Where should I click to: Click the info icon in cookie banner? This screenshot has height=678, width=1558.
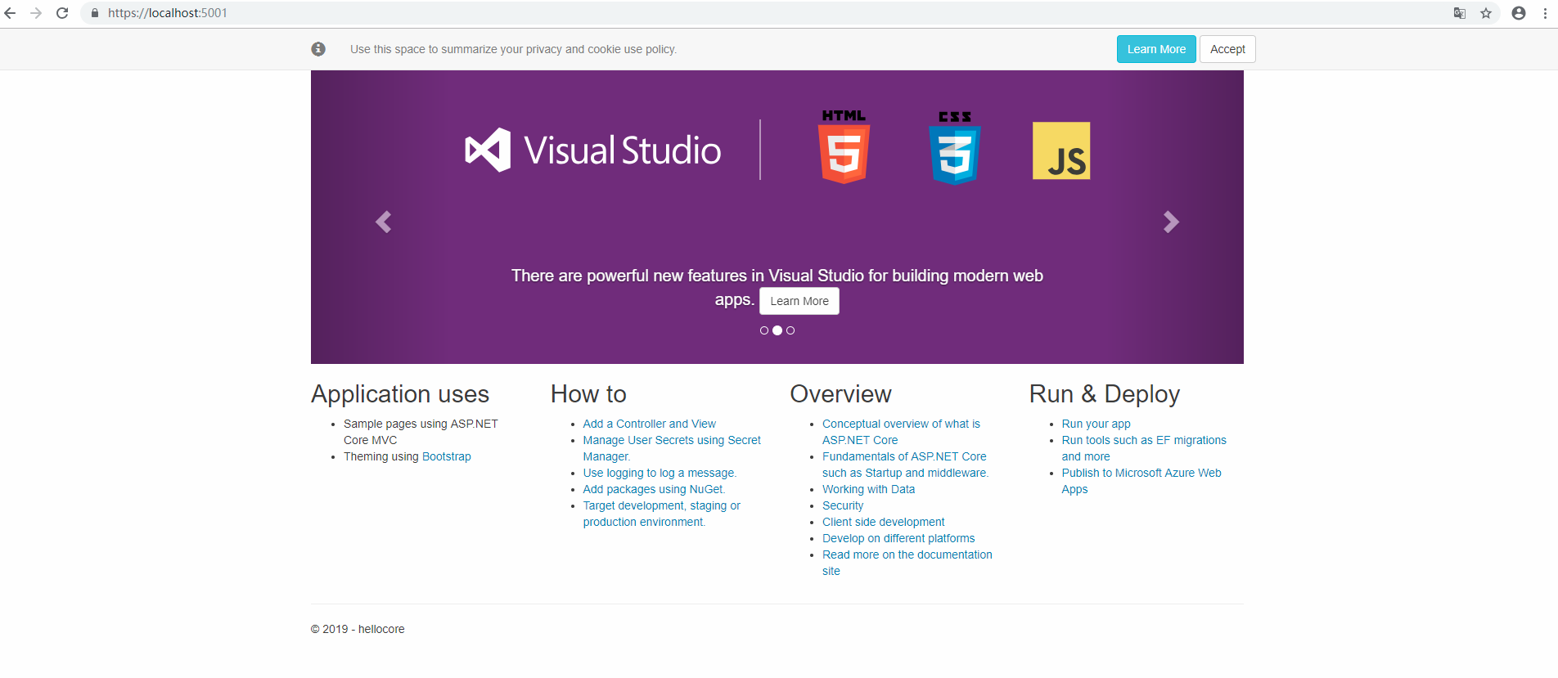[318, 49]
